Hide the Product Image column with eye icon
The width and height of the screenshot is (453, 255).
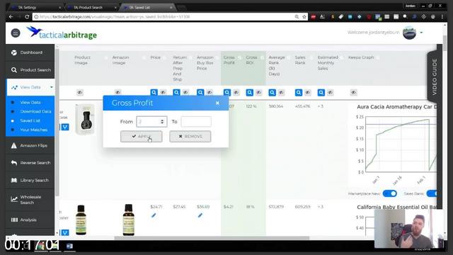80,93
